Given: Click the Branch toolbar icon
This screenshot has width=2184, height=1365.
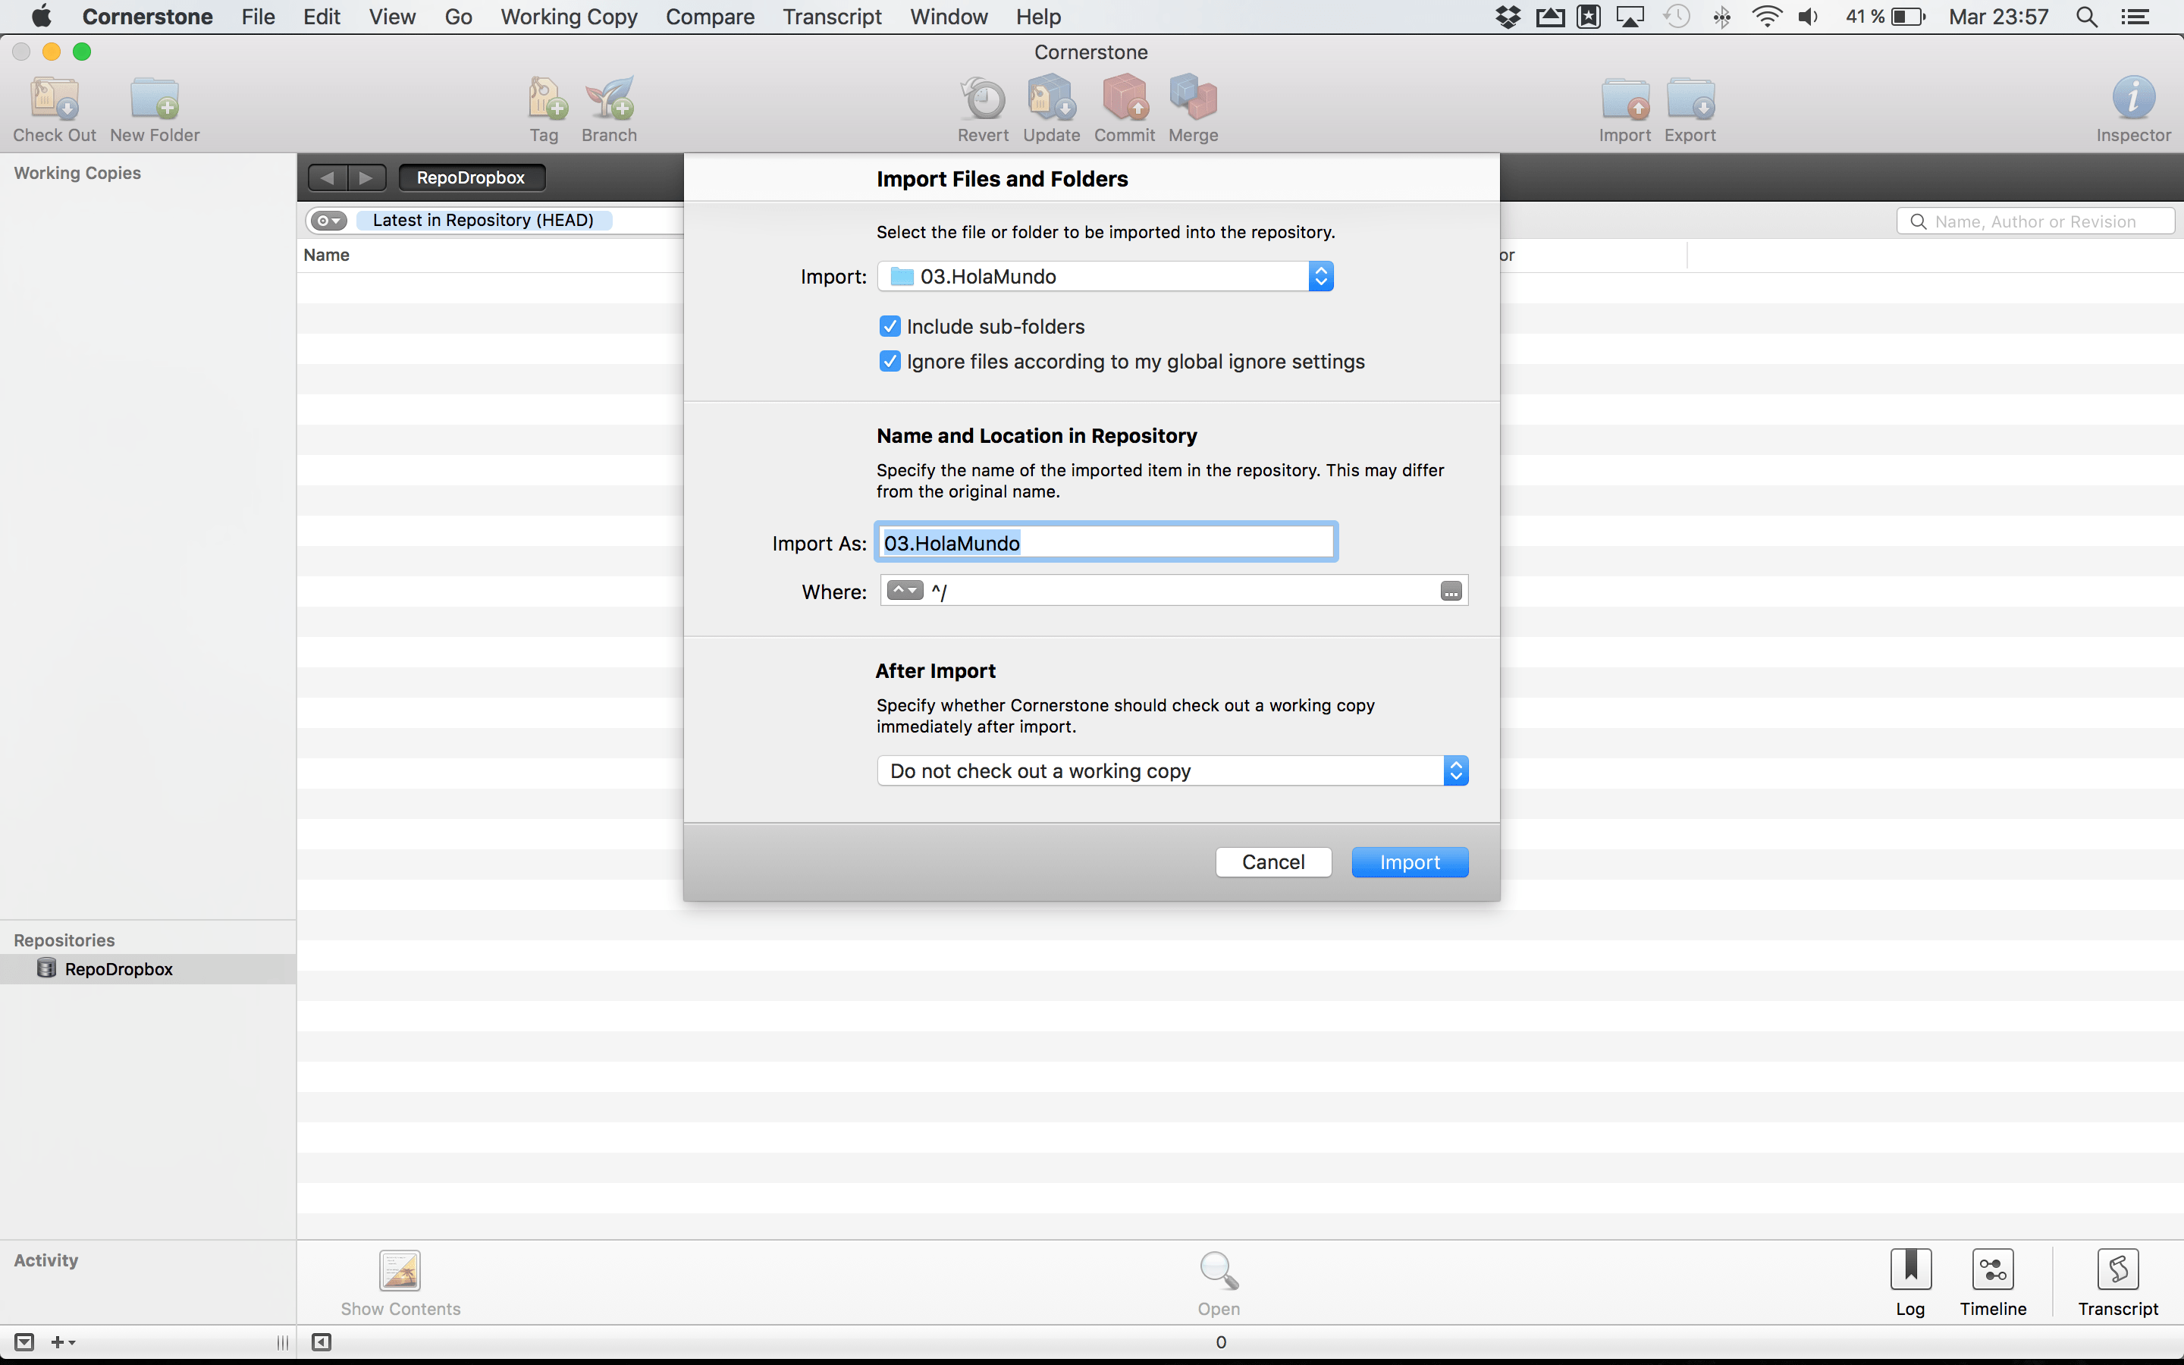Looking at the screenshot, I should 609,99.
